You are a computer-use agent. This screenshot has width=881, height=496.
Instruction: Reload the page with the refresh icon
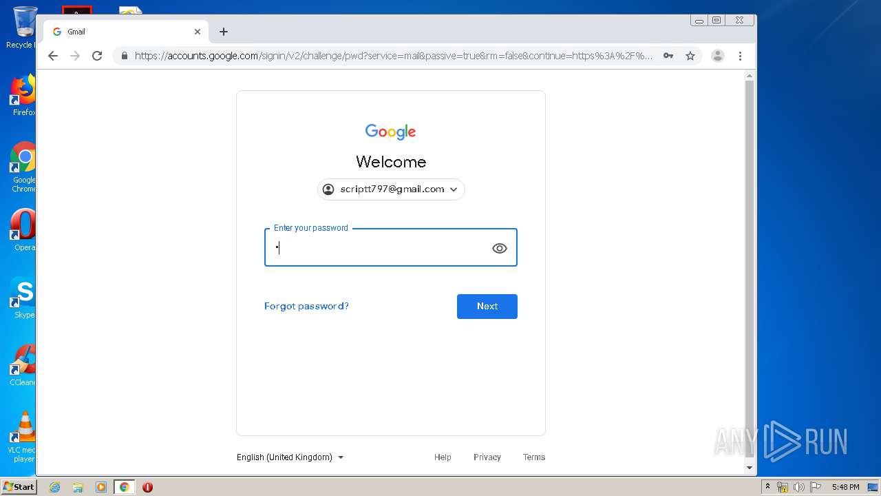coord(97,56)
